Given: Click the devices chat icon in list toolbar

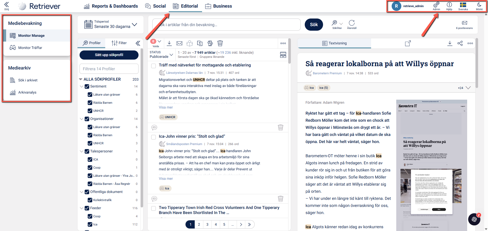Looking at the screenshot, I should click(x=210, y=43).
